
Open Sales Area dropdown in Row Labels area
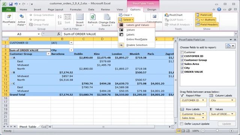point(203,118)
